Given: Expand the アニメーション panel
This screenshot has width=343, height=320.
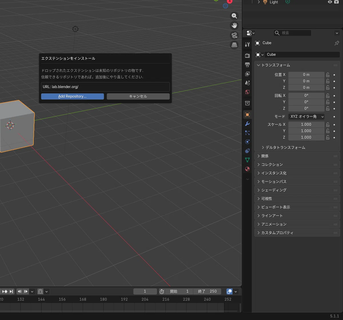Looking at the screenshot, I should tap(297, 224).
